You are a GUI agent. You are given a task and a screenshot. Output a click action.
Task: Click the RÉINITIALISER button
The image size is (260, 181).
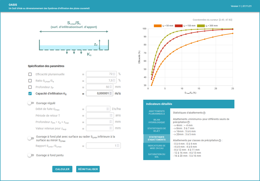(x=88, y=169)
